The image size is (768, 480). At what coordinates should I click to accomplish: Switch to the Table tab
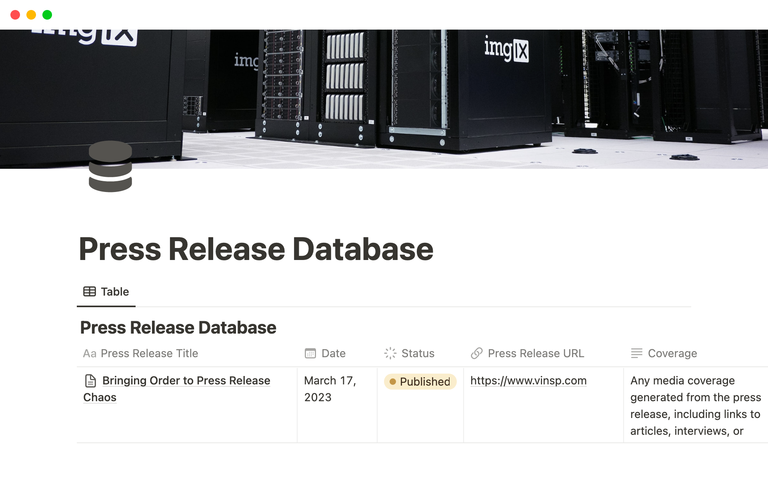pyautogui.click(x=114, y=292)
